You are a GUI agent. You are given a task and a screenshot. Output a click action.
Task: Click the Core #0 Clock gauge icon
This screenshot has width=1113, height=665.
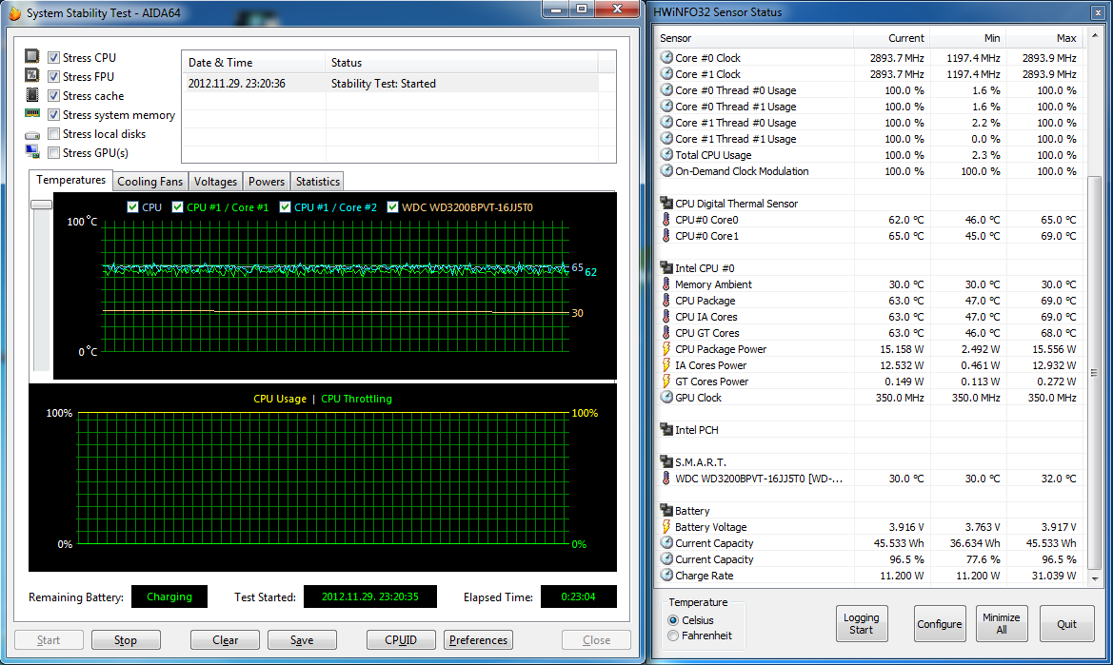click(x=666, y=58)
